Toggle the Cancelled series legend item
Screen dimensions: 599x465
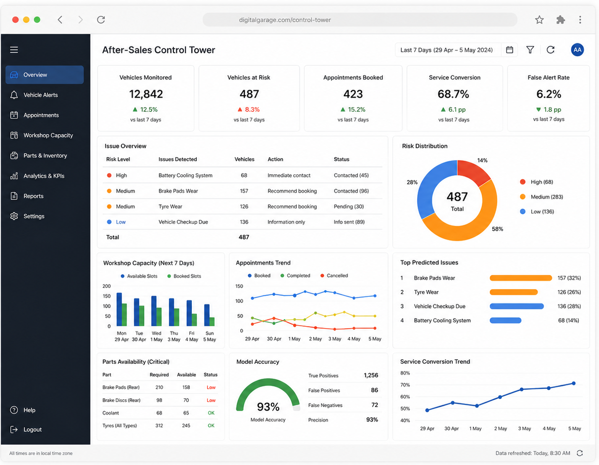click(x=334, y=276)
